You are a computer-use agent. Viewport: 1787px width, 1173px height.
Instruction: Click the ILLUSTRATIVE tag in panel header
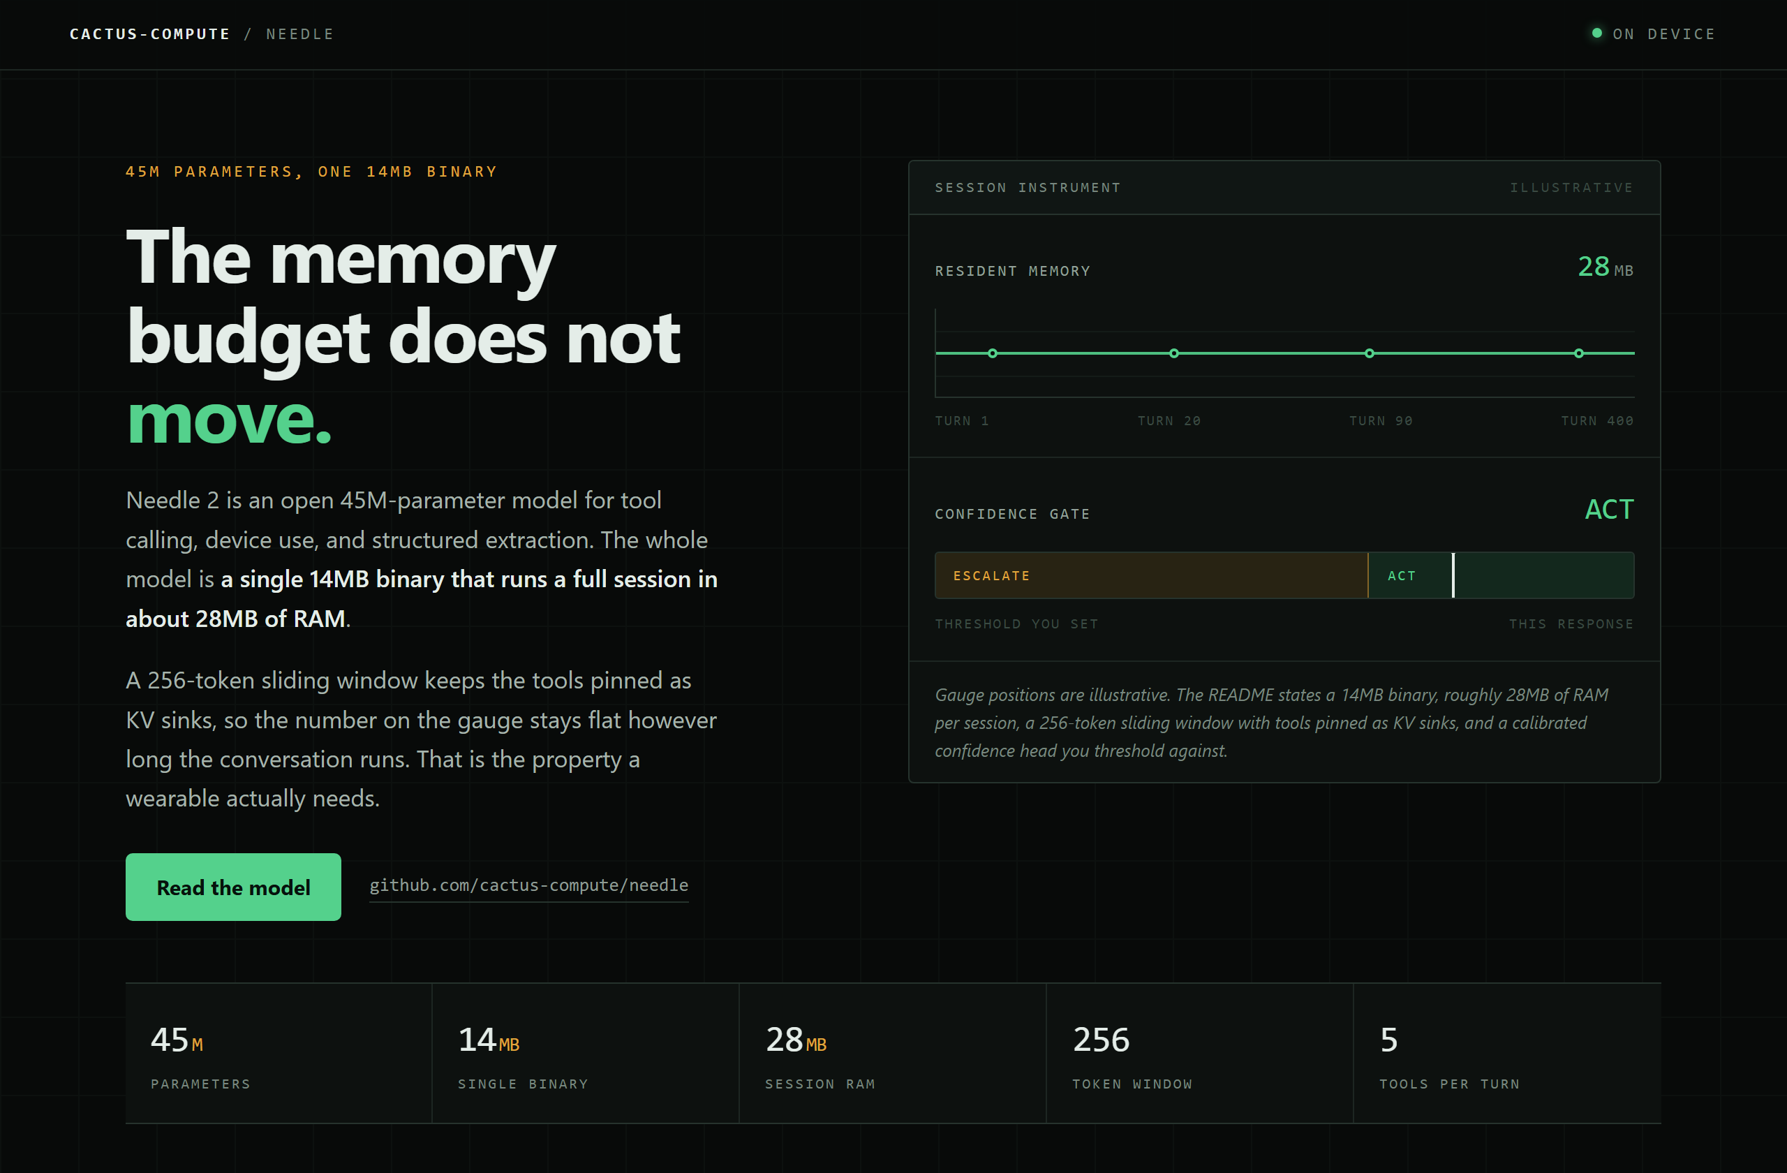coord(1571,188)
